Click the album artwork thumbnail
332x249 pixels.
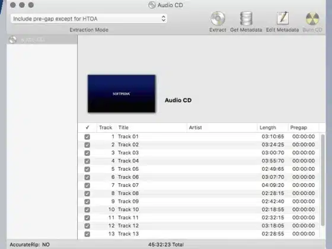[122, 94]
